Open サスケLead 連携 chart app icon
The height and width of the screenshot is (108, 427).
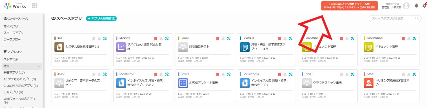click(121, 47)
